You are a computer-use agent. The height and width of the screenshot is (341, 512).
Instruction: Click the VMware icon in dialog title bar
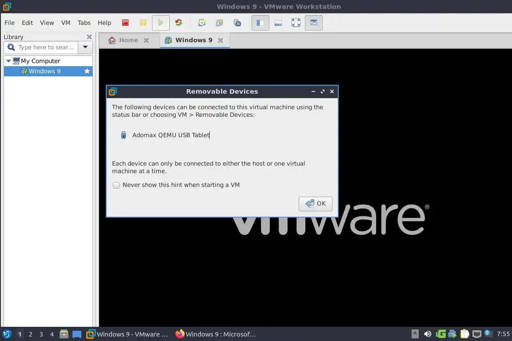tap(112, 92)
